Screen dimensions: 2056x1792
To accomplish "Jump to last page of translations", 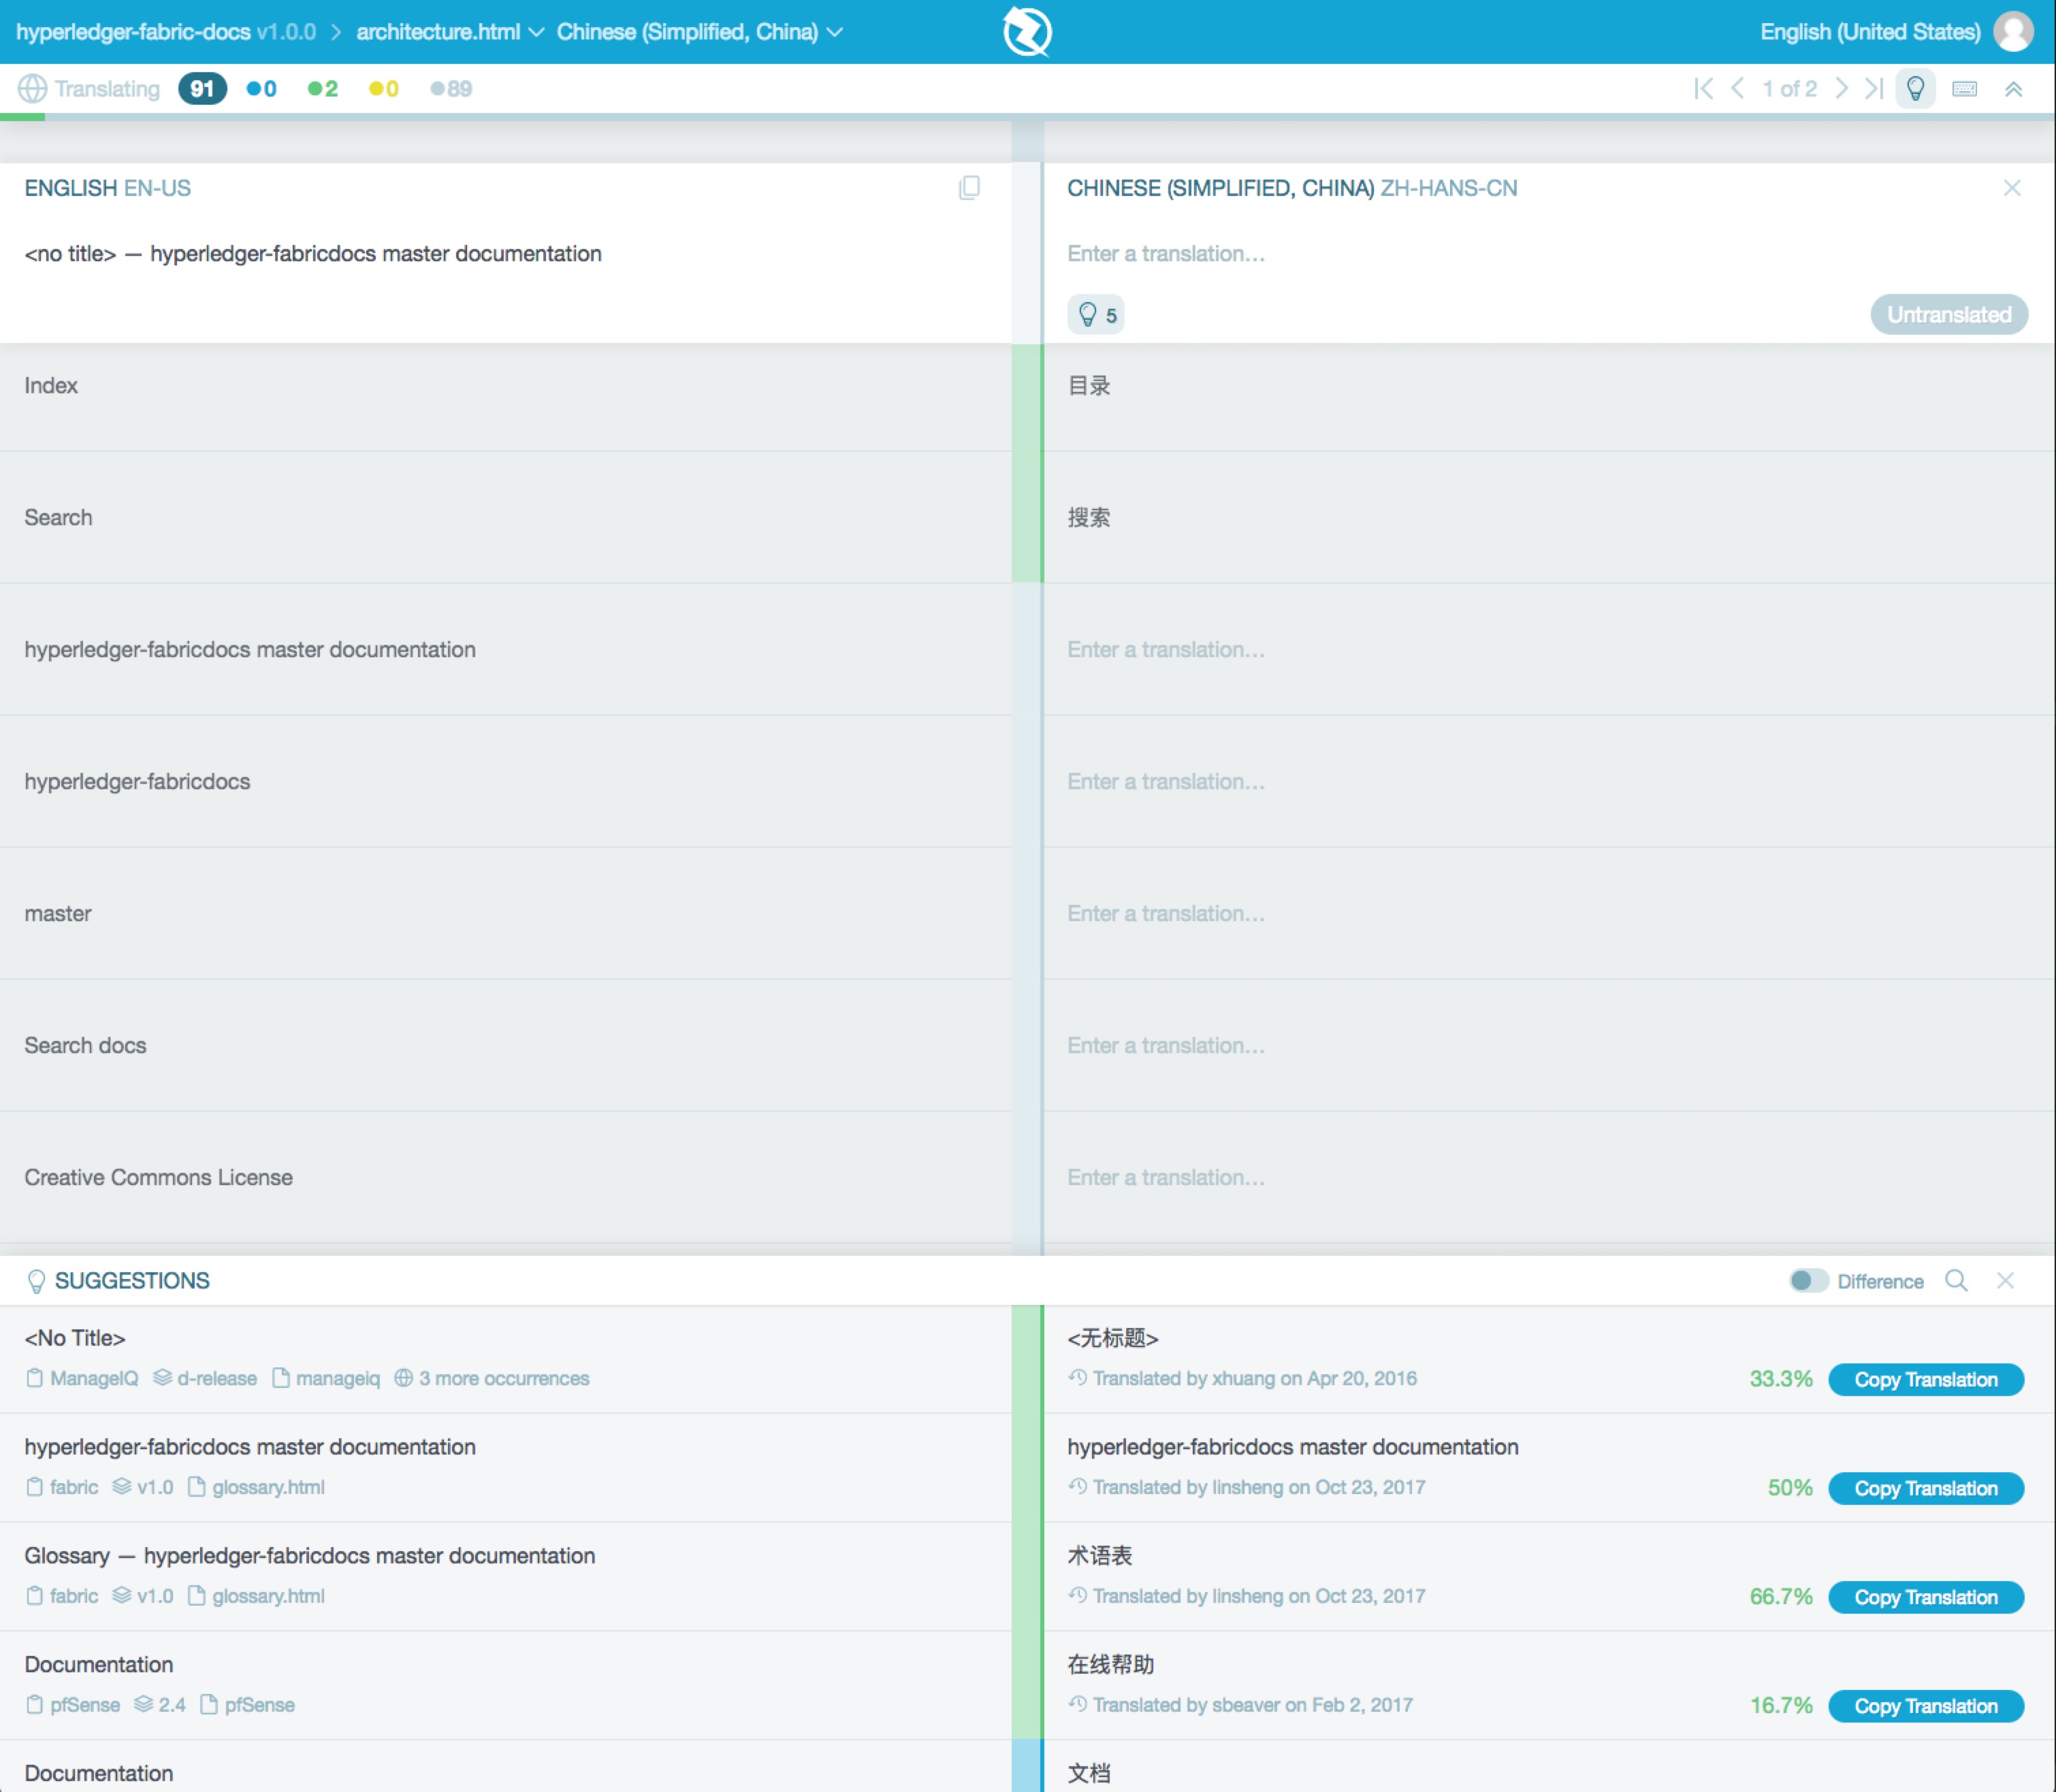I will pos(1874,89).
